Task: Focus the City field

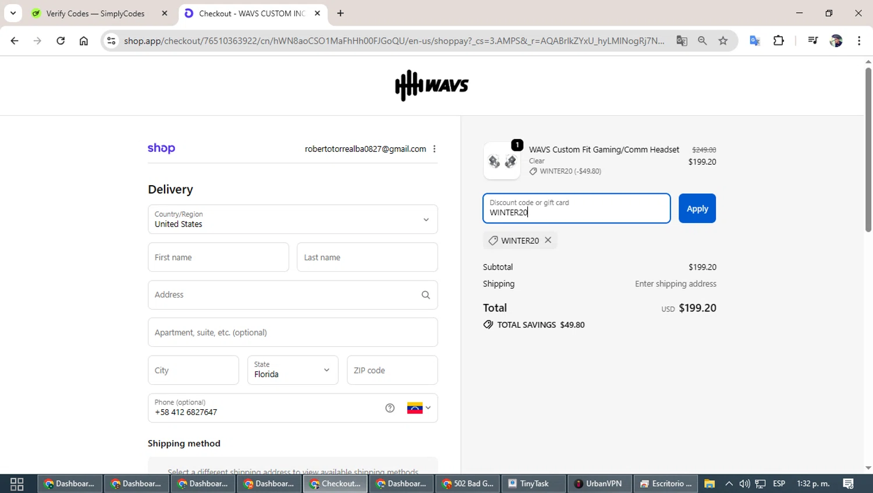Action: click(x=193, y=370)
